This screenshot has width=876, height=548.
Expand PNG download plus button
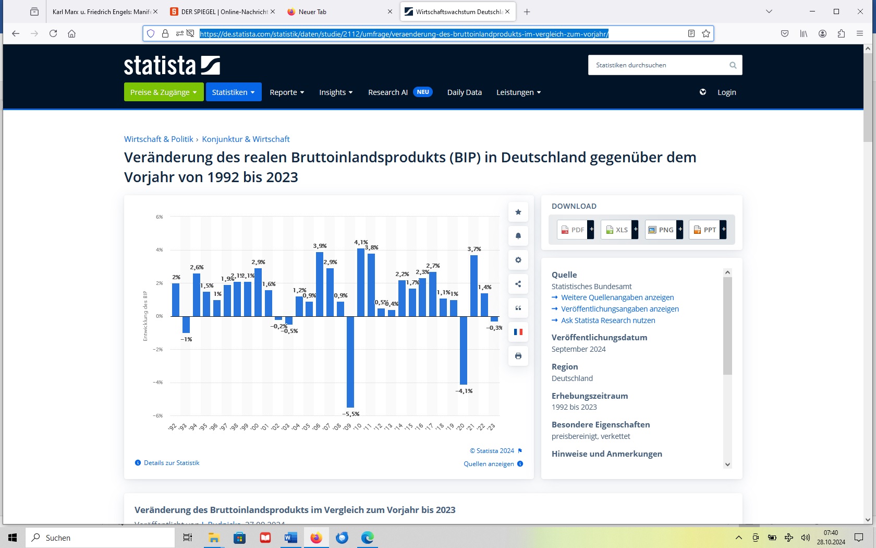tap(680, 230)
